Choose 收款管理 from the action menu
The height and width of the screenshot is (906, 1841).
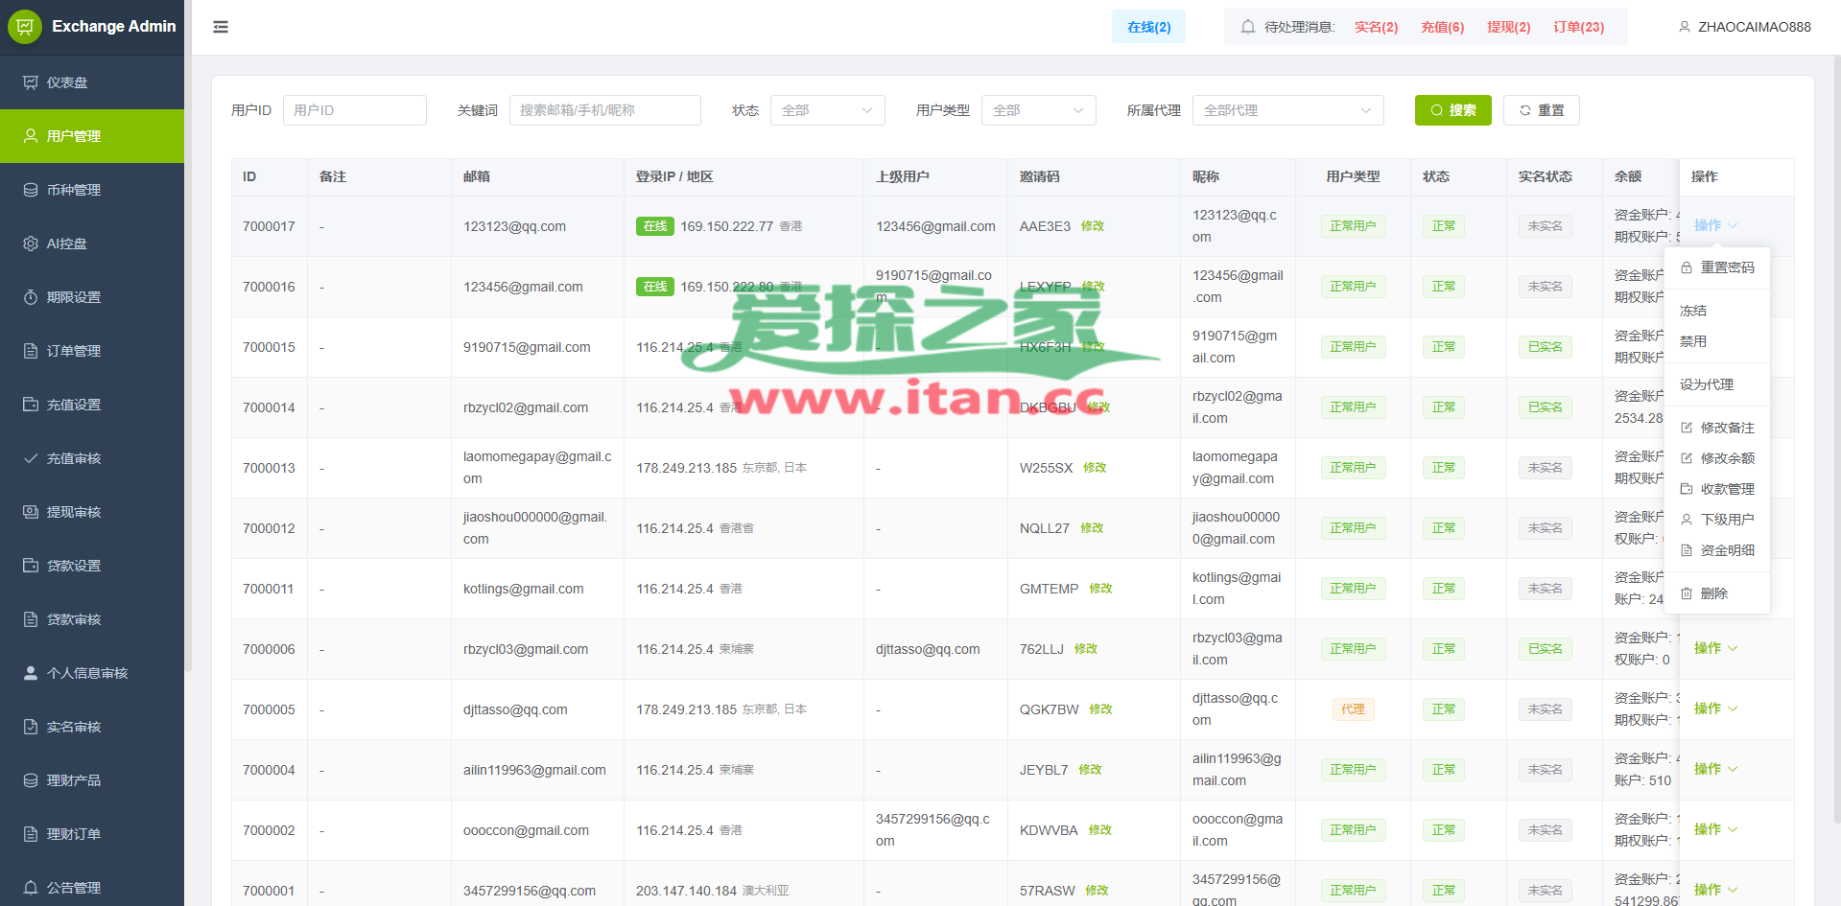tap(1717, 489)
